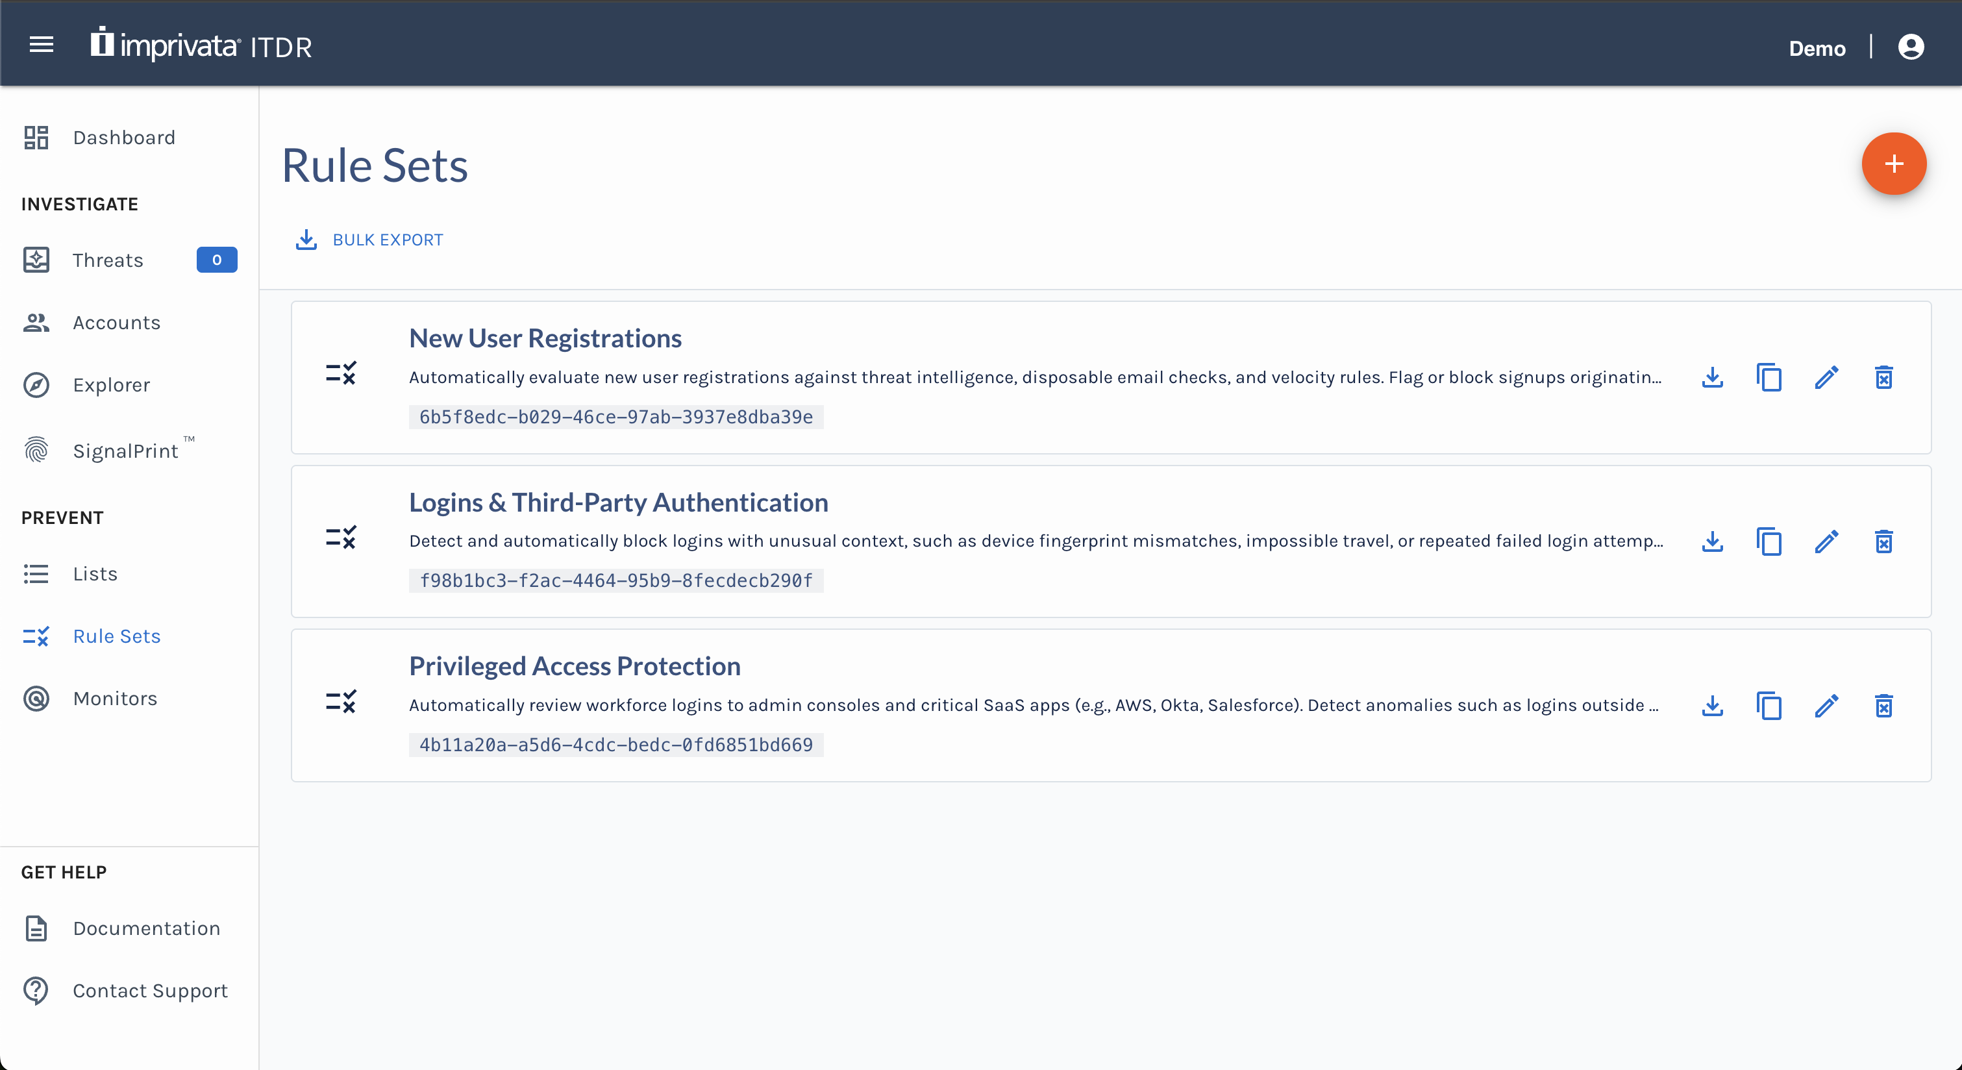
Task: Edit the Privileged Access Protection rule set
Action: 1826,706
